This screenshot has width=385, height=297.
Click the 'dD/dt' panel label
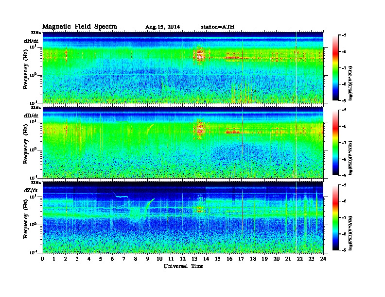31,115
